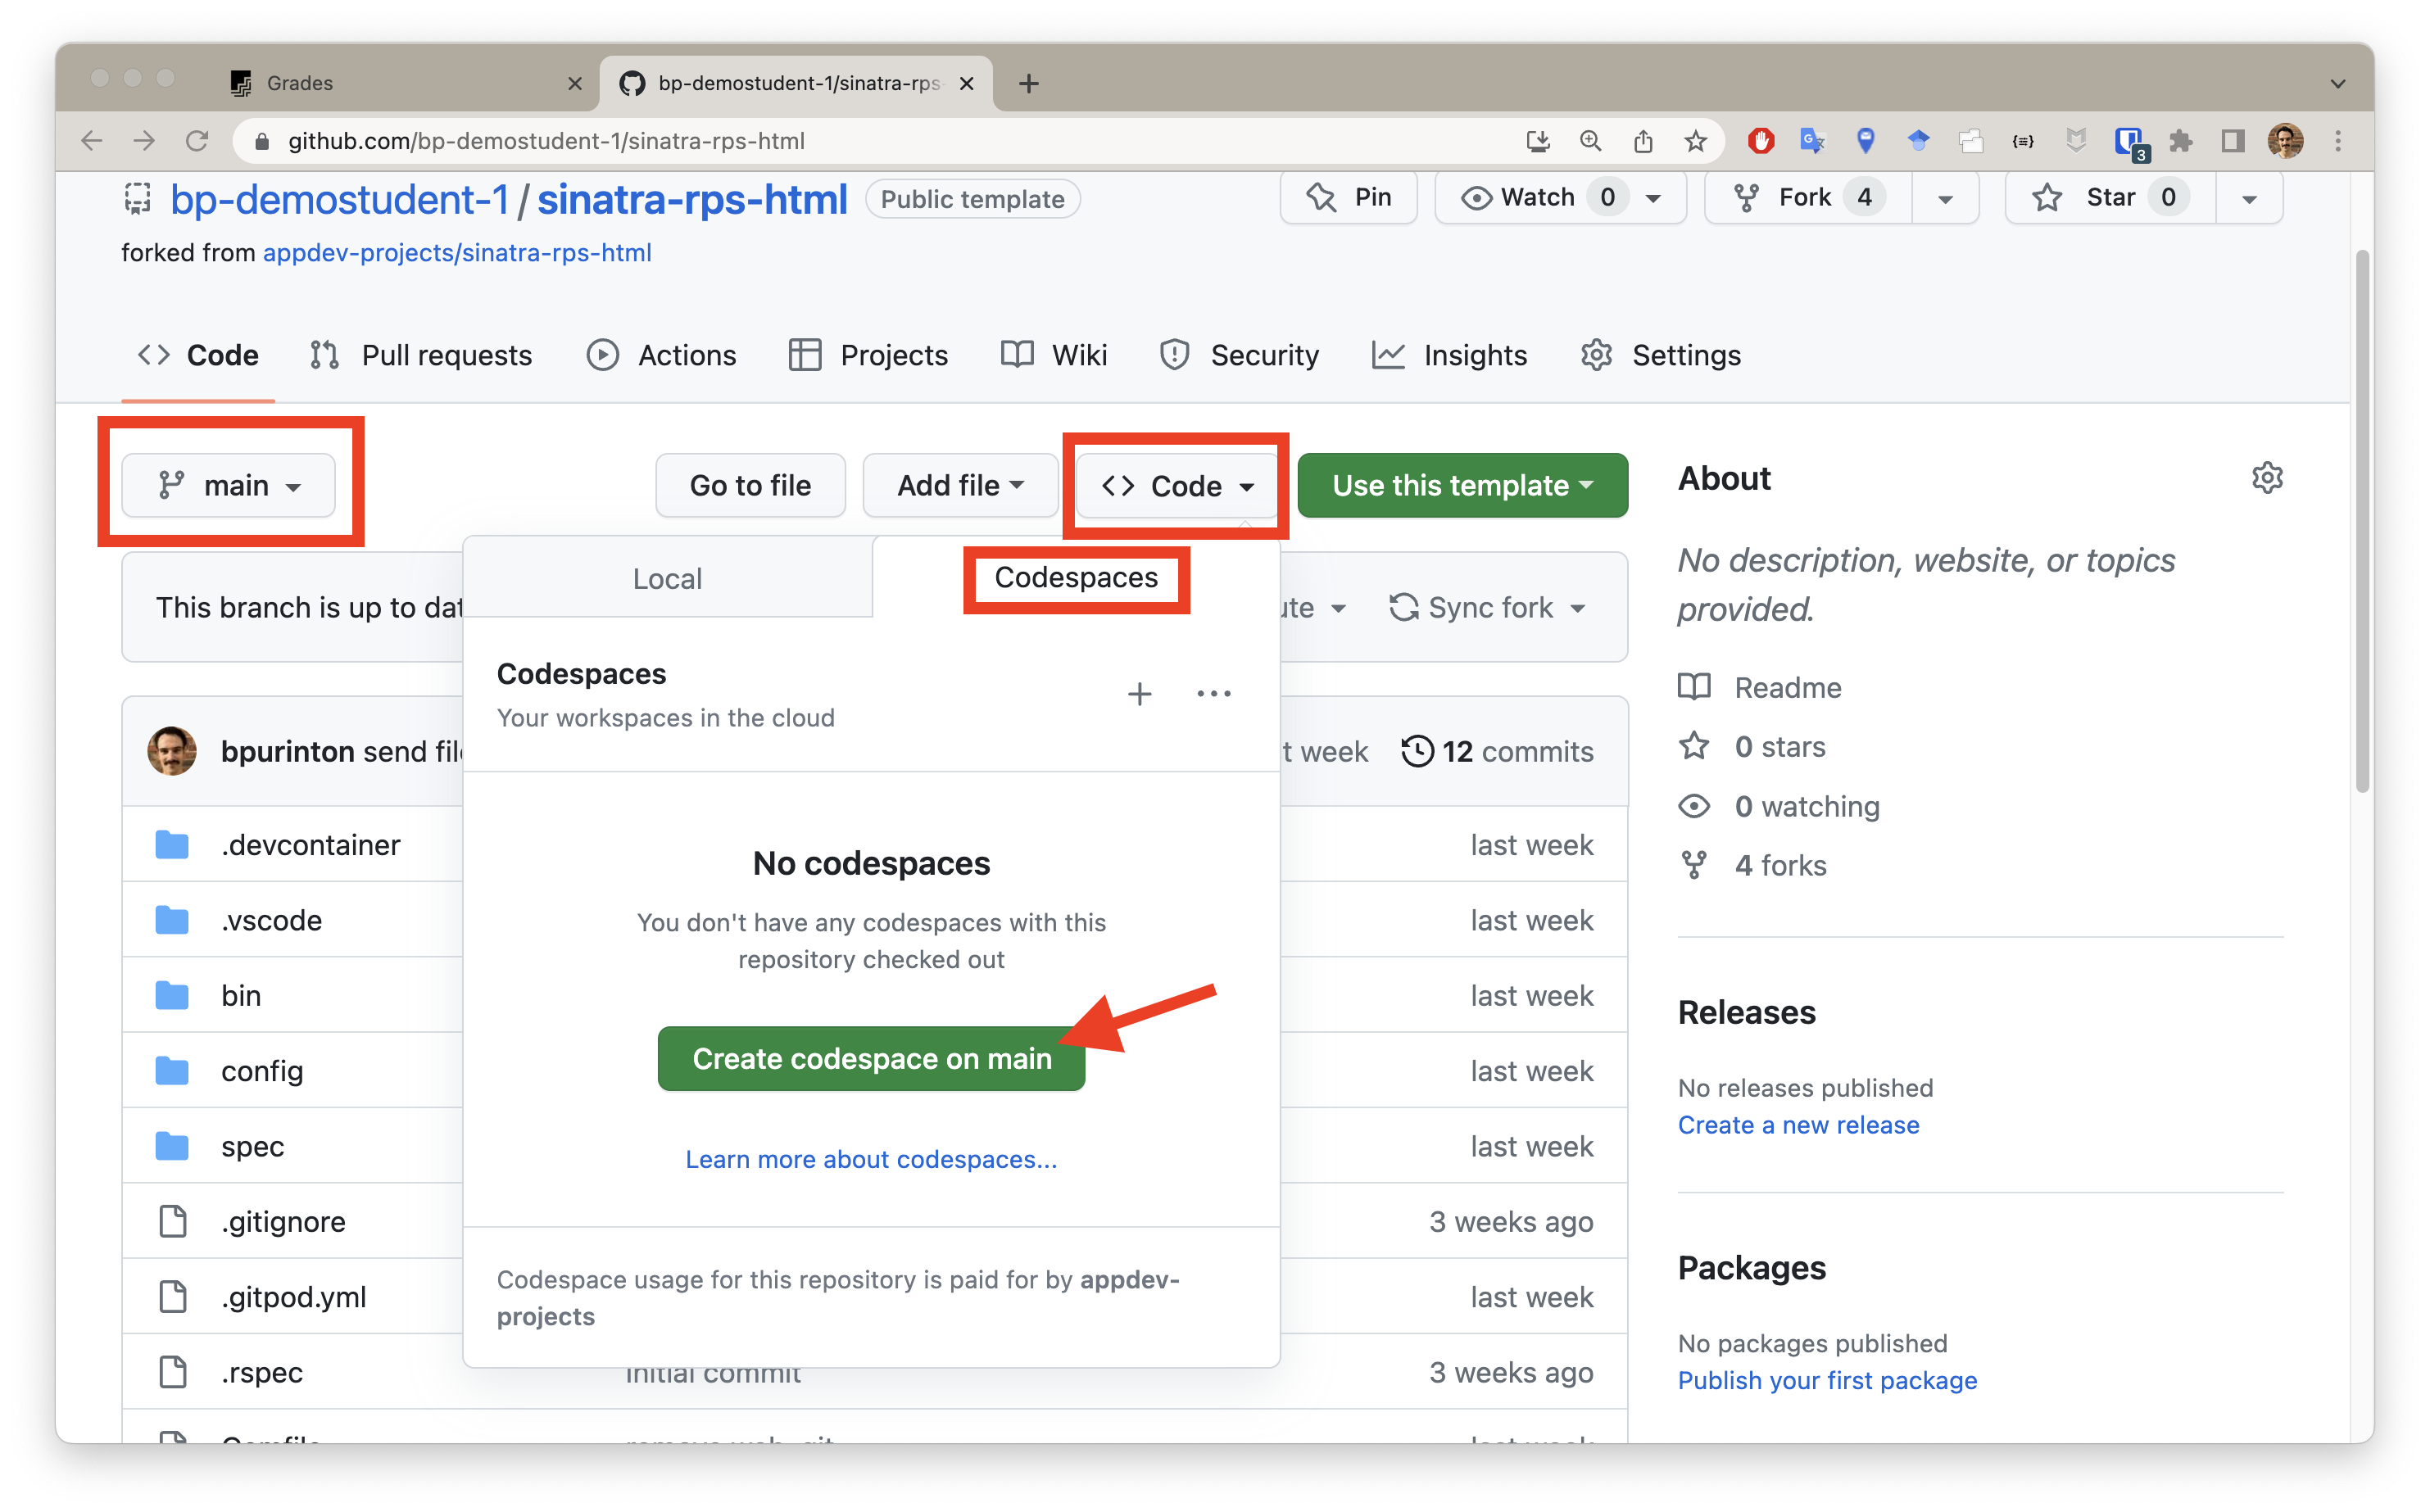Open the browser extensions puzzle icon

(2180, 141)
